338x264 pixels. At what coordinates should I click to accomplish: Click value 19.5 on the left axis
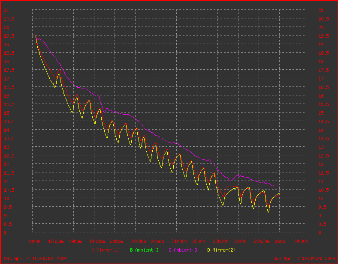[9, 36]
